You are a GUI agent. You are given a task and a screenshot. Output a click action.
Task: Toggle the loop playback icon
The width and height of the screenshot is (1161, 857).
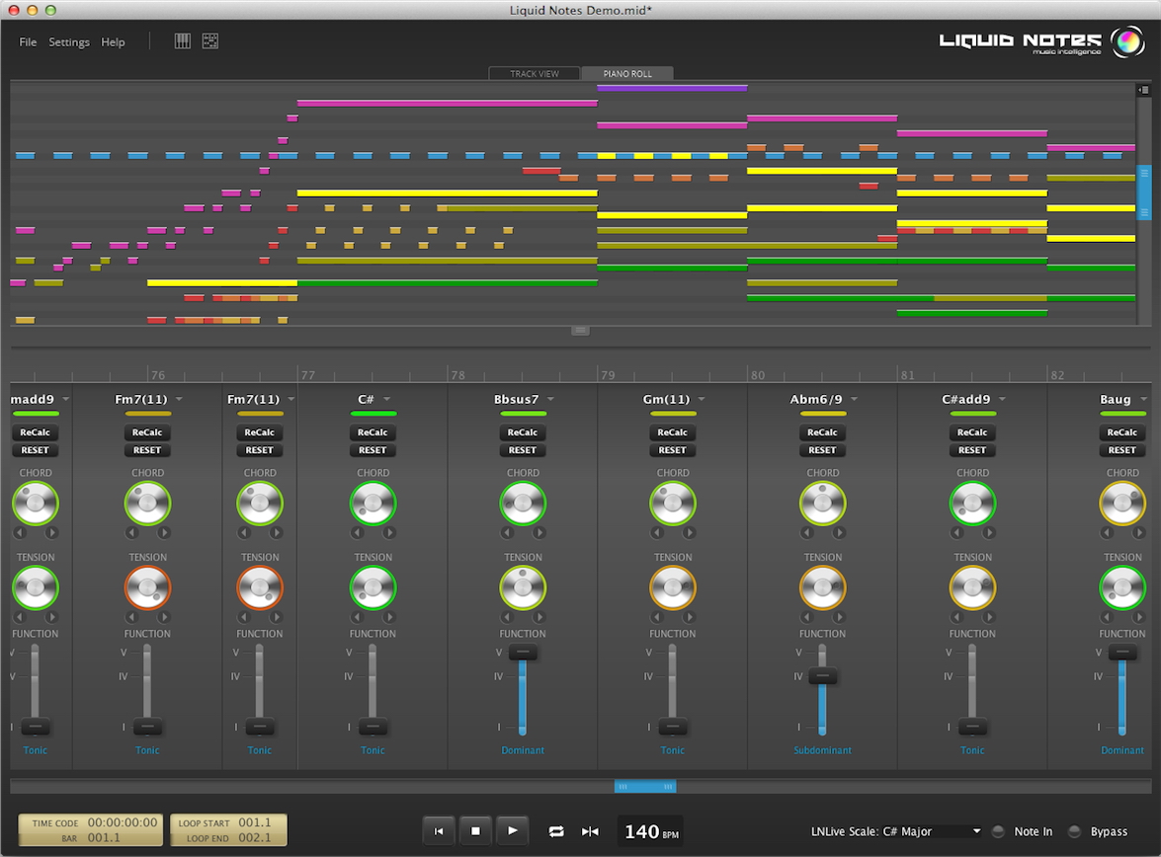coord(556,831)
